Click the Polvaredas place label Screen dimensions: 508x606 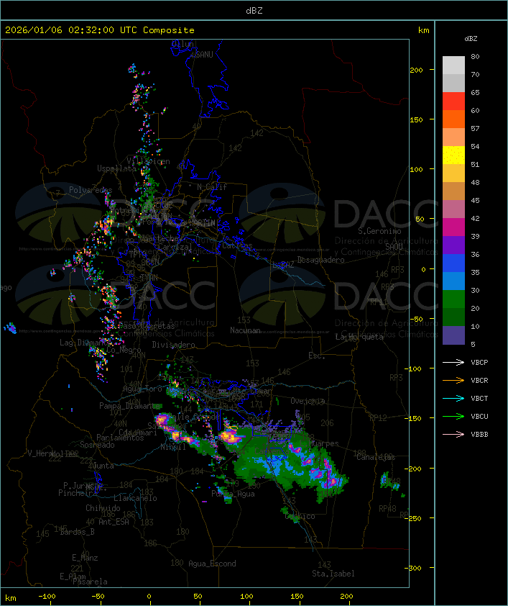(x=91, y=190)
